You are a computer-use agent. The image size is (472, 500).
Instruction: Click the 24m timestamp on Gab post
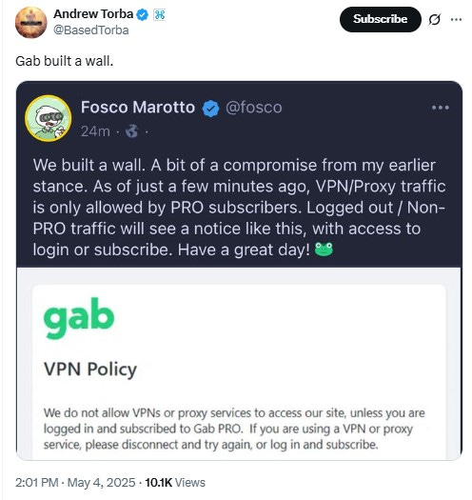click(95, 131)
